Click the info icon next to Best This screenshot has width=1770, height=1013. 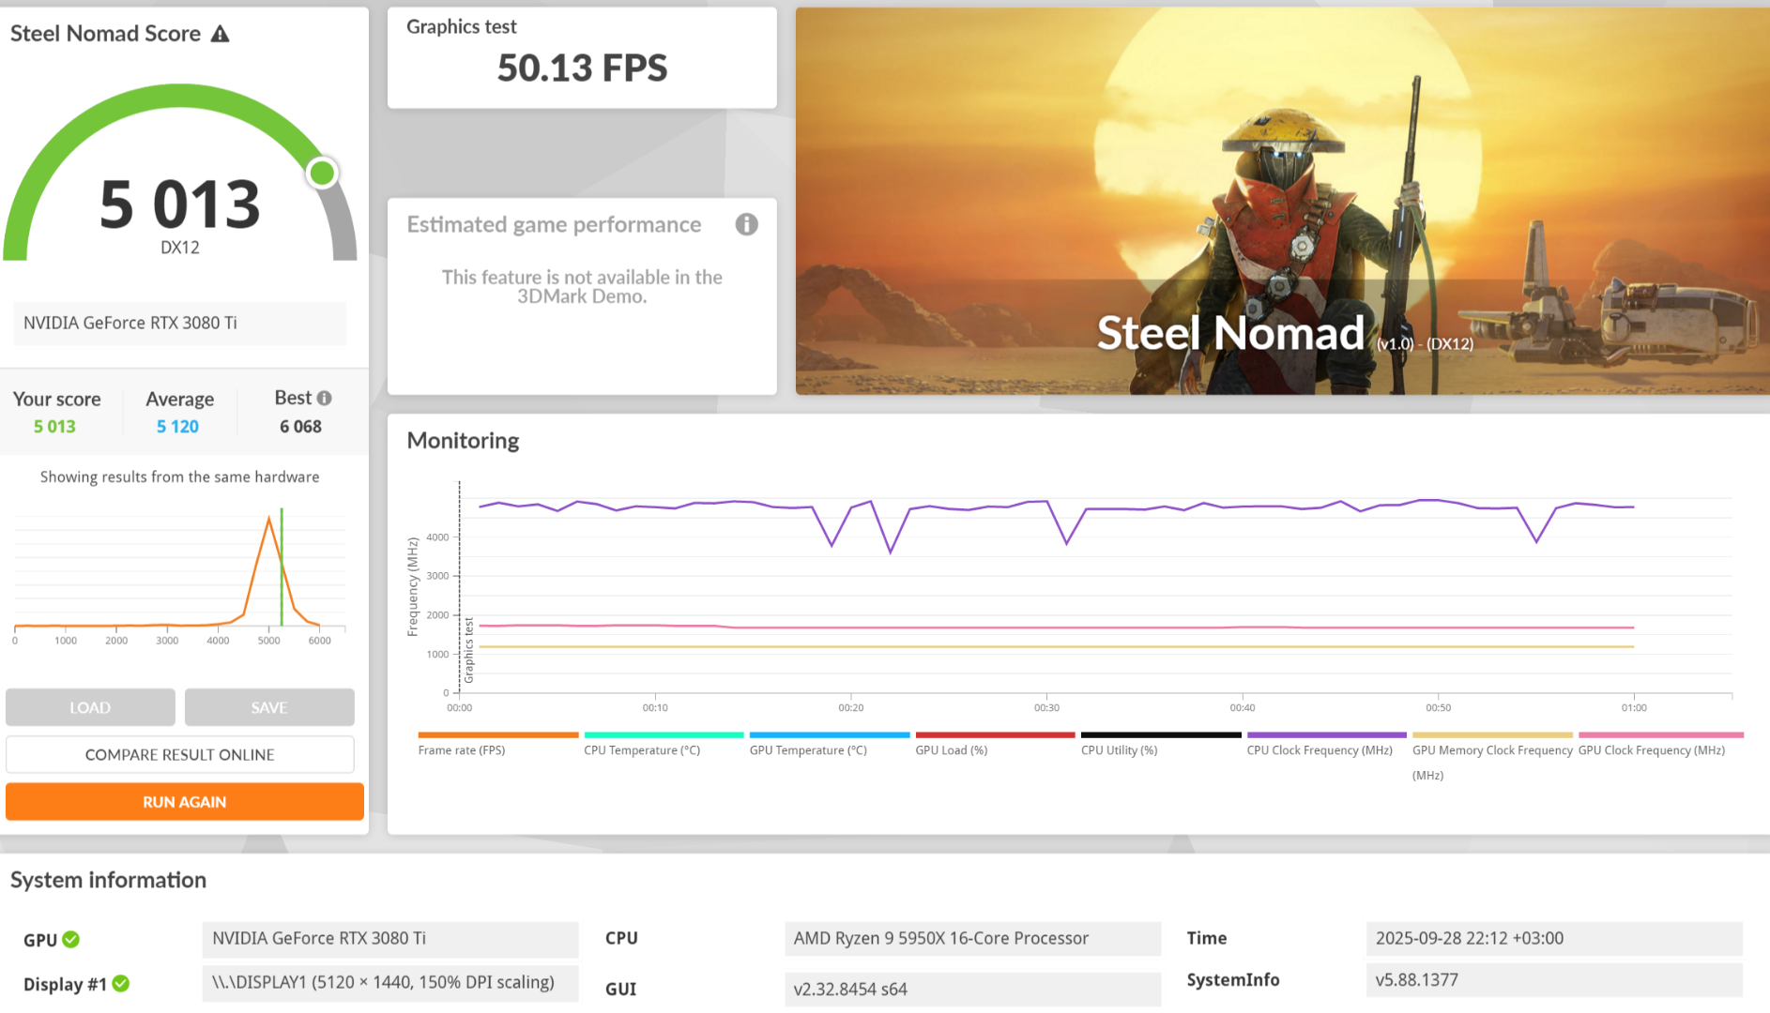(x=325, y=399)
